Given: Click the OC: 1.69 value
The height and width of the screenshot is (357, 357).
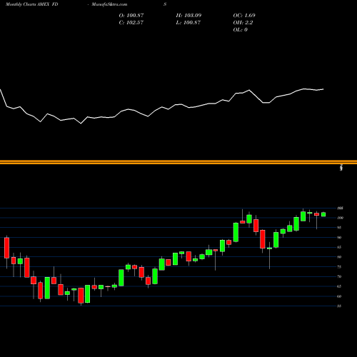Looking at the screenshot, I should pyautogui.click(x=244, y=16).
